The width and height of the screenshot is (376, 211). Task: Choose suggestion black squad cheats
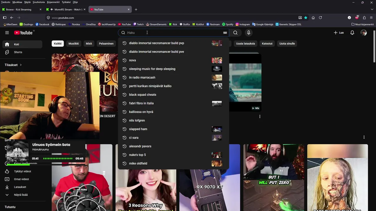pos(173,95)
